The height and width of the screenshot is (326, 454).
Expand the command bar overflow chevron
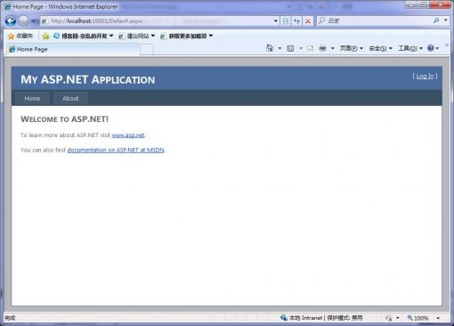click(x=447, y=45)
